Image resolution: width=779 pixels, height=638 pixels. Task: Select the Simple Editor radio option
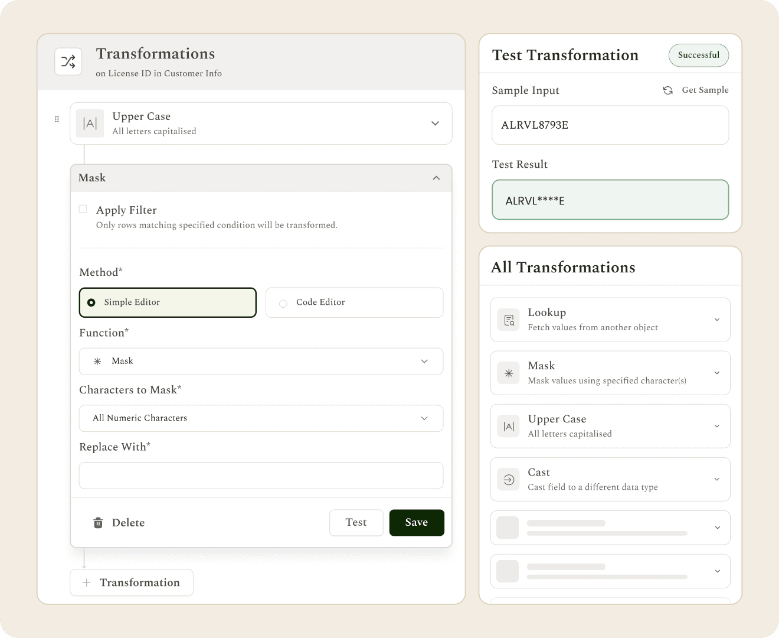(x=168, y=302)
